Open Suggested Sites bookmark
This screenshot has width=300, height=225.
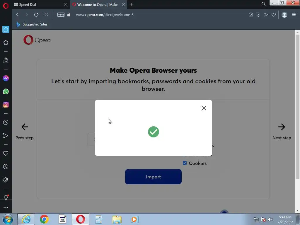point(32,24)
